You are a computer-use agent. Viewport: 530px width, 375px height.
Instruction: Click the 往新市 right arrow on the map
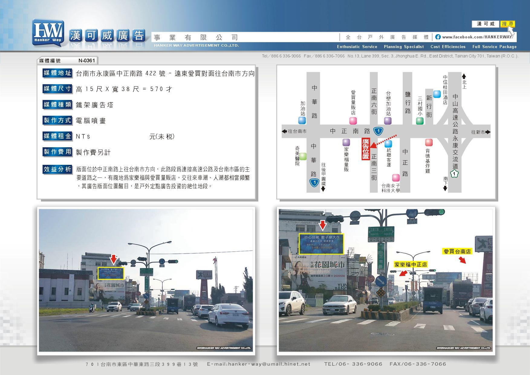[488, 132]
